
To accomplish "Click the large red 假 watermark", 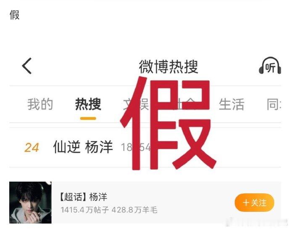I will (168, 123).
